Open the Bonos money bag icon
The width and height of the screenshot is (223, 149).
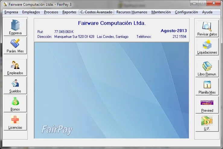(x=15, y=104)
